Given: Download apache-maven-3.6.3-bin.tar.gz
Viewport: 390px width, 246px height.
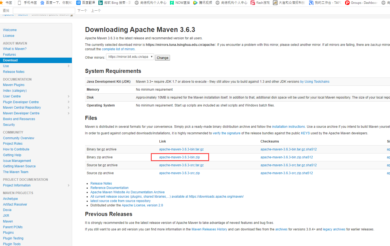Looking at the screenshot, I should click(181, 149).
